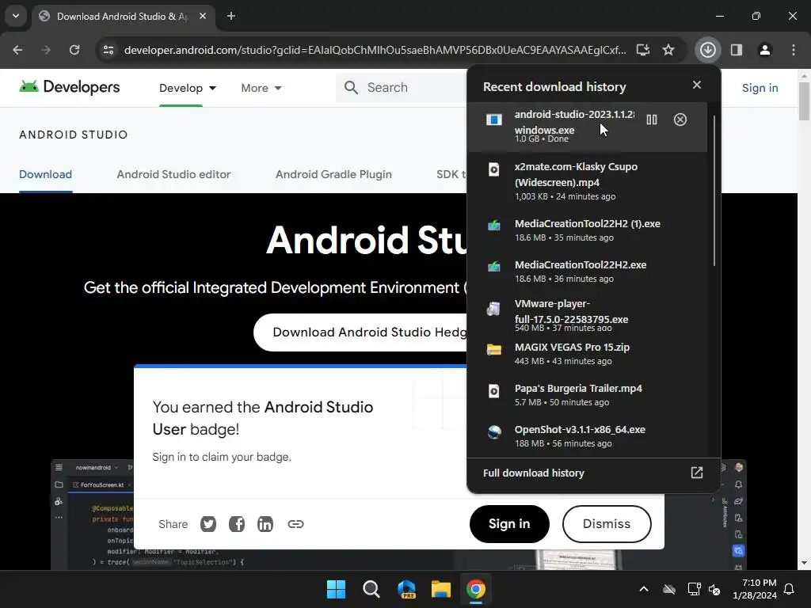
Task: Open android-studio windows.exe download entry
Action: pos(587,126)
